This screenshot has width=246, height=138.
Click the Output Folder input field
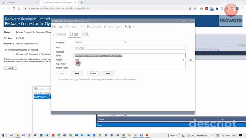[130, 68]
